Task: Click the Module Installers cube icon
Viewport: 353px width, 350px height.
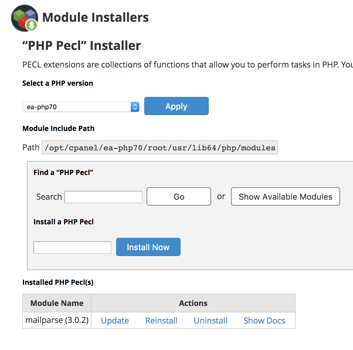Action: click(25, 18)
